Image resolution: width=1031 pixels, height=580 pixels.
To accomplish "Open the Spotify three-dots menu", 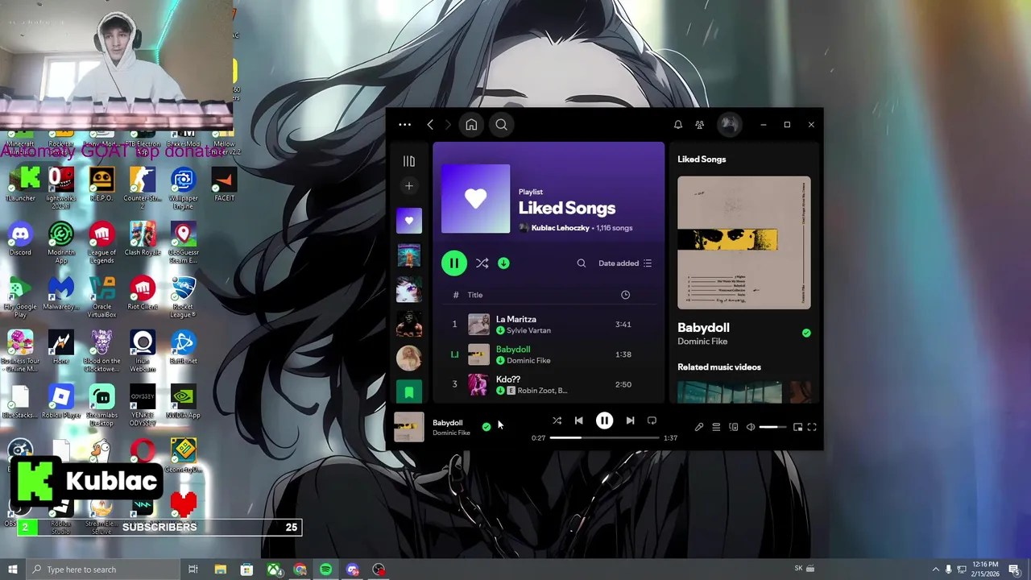I will (x=404, y=125).
